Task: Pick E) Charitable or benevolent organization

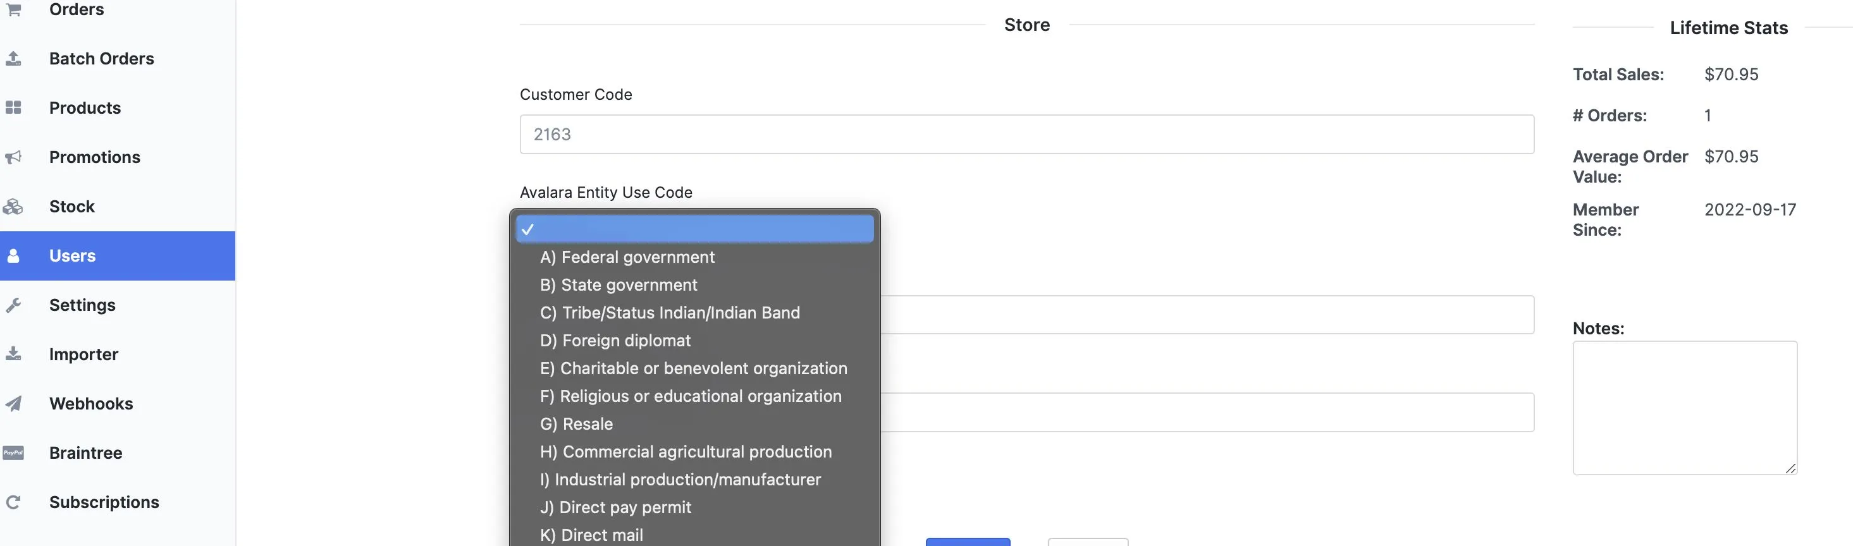Action: (x=694, y=368)
